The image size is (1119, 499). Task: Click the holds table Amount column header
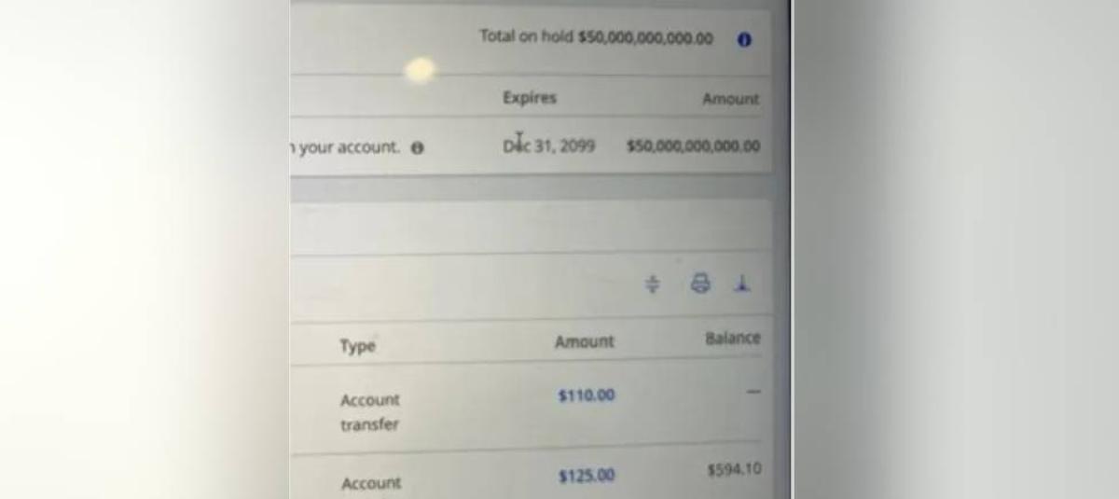(731, 99)
